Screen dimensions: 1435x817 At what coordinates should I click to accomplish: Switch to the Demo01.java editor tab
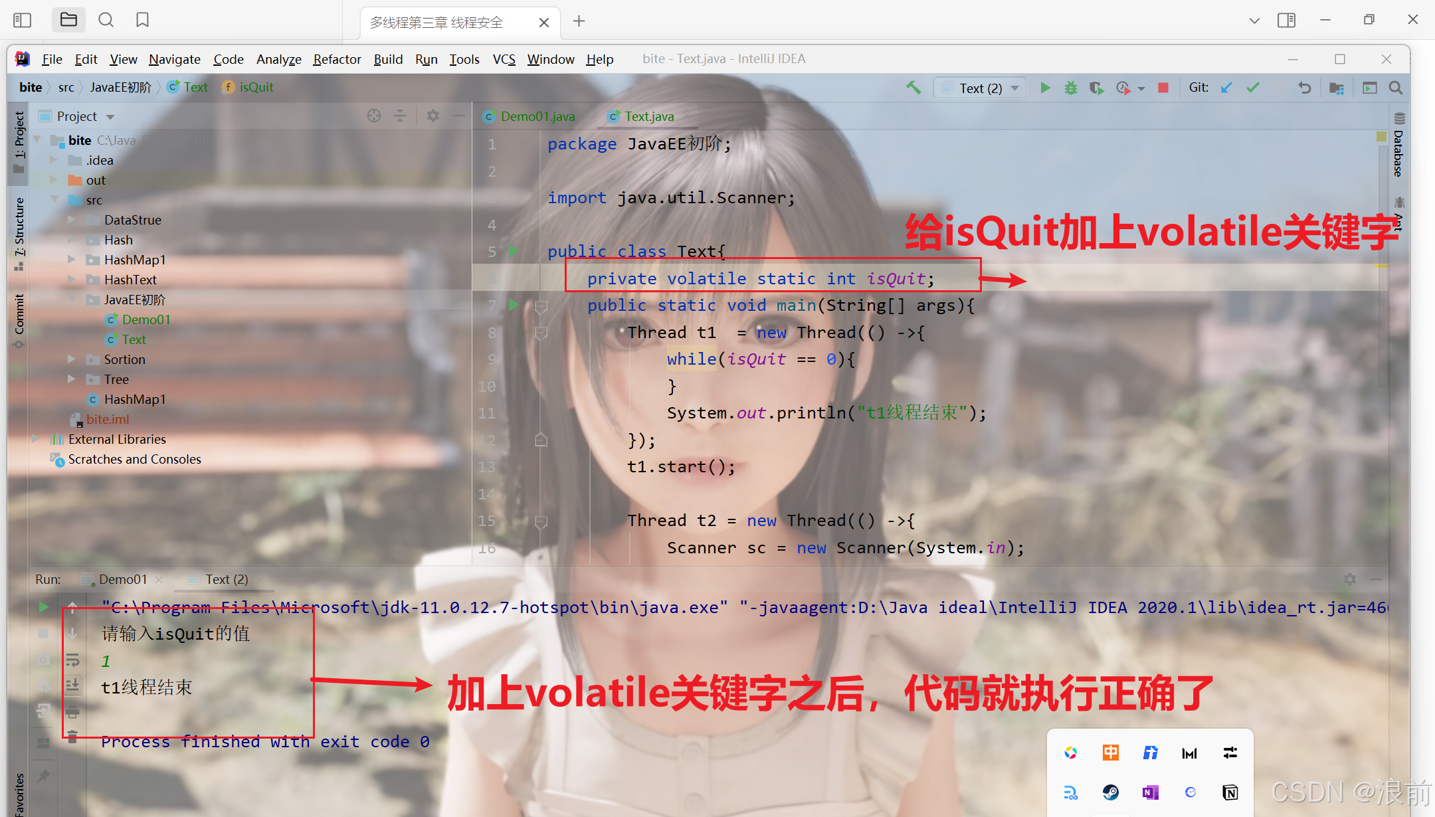click(x=538, y=116)
